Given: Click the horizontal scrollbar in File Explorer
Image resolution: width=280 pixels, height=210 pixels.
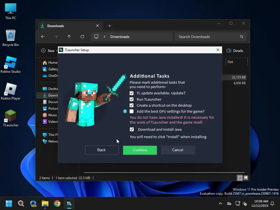Looking at the screenshot, I should click(x=164, y=173).
